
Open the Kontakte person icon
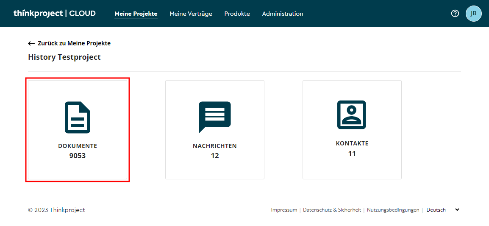pos(352,114)
